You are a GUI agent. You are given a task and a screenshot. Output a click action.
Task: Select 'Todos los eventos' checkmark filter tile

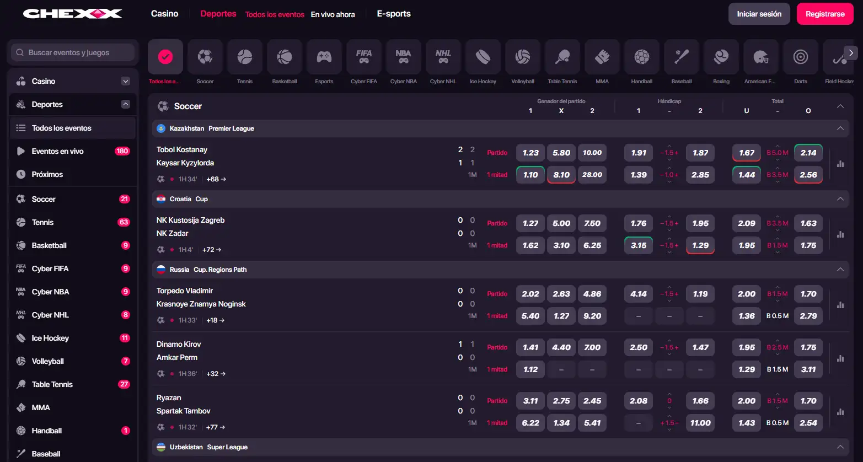(x=165, y=57)
